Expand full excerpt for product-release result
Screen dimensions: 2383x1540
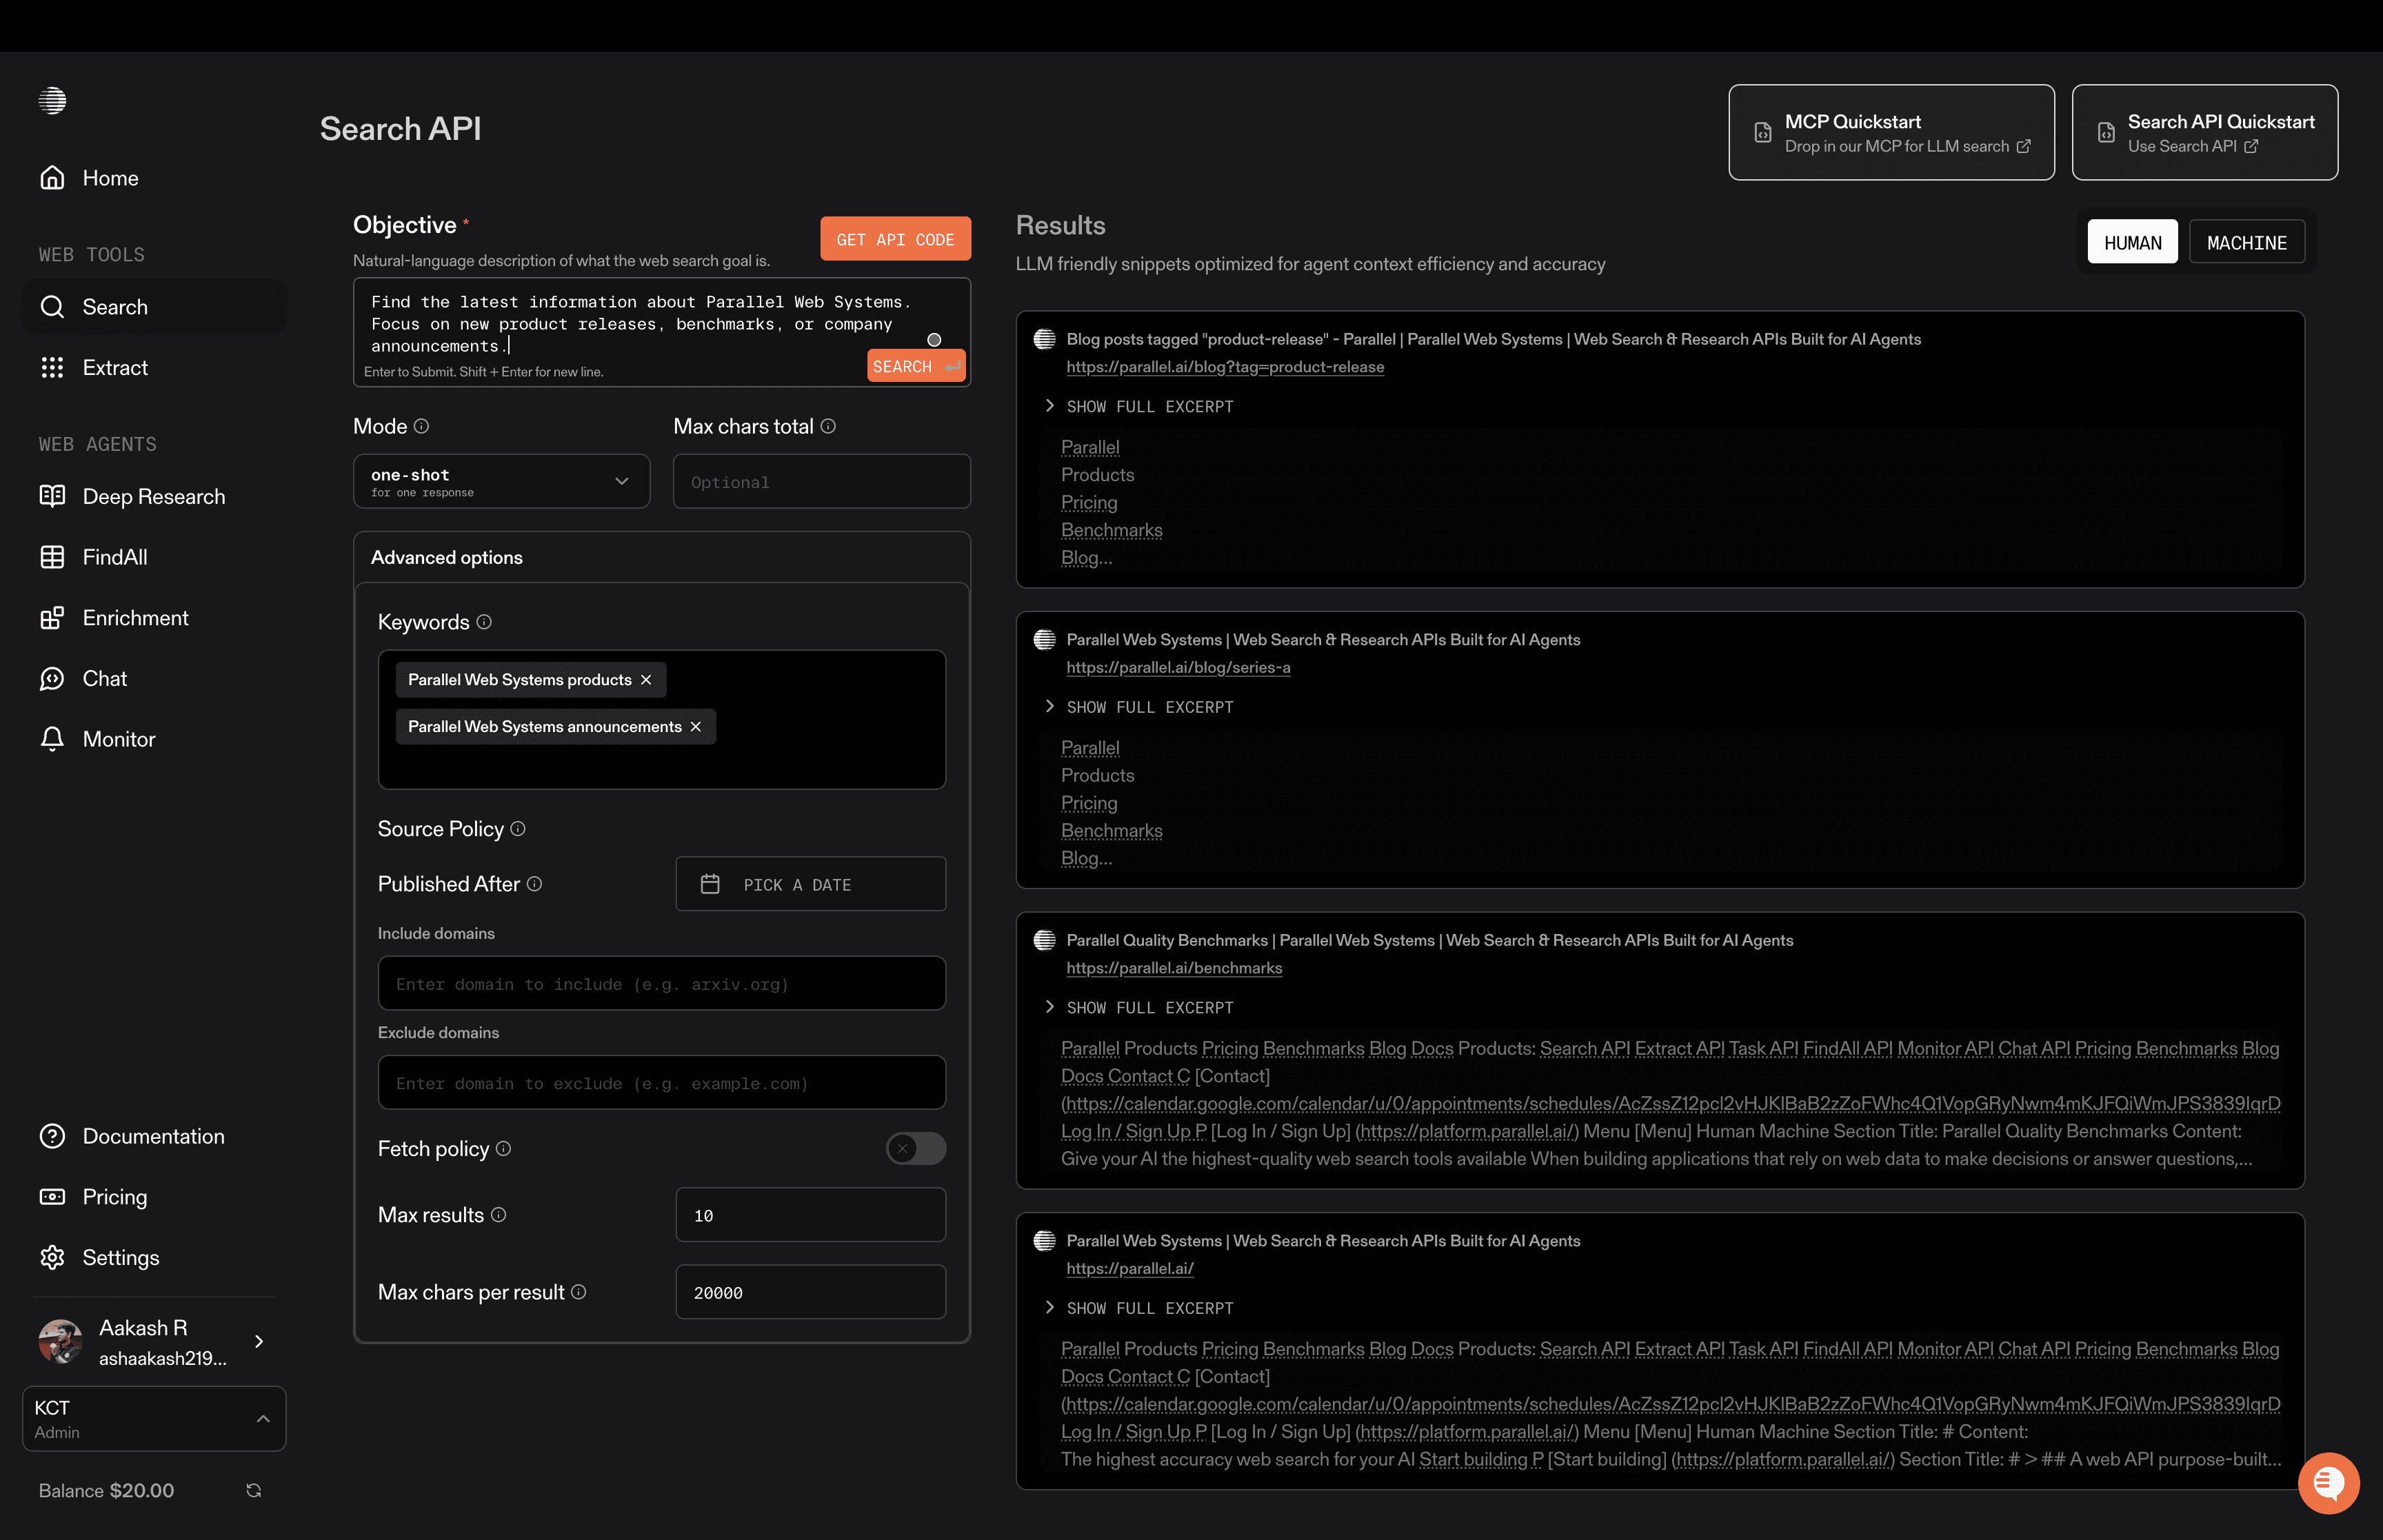[x=1148, y=406]
